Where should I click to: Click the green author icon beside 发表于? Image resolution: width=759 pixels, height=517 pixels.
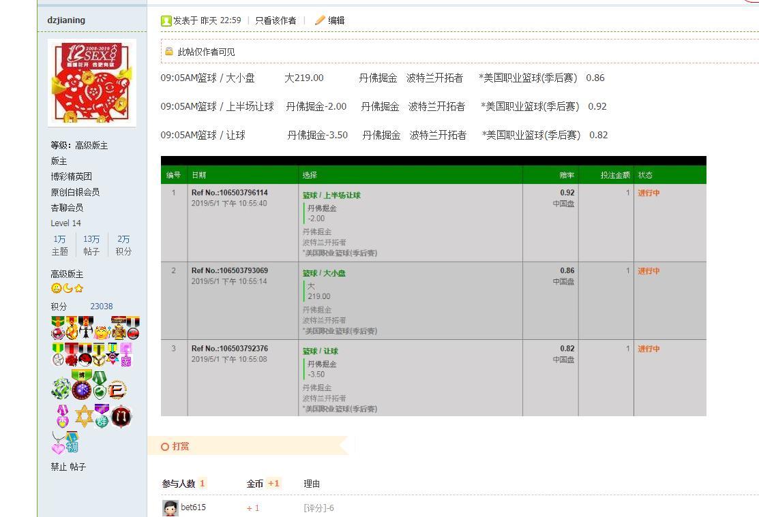click(166, 20)
